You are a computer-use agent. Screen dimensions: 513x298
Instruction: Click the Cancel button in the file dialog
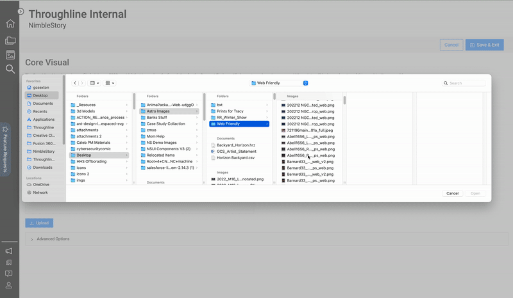coord(452,193)
